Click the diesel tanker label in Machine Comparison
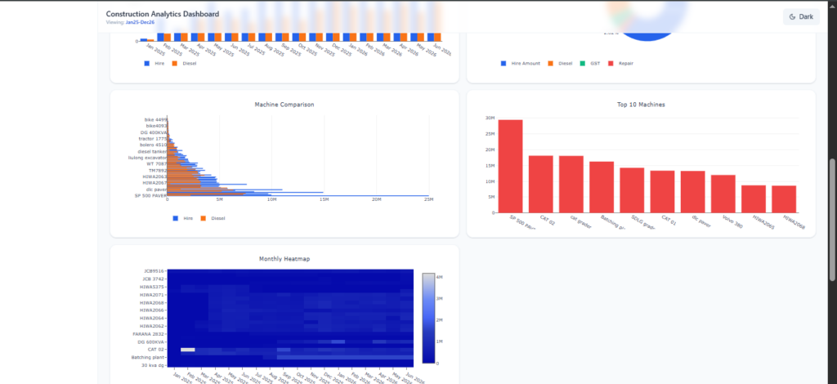 point(152,151)
